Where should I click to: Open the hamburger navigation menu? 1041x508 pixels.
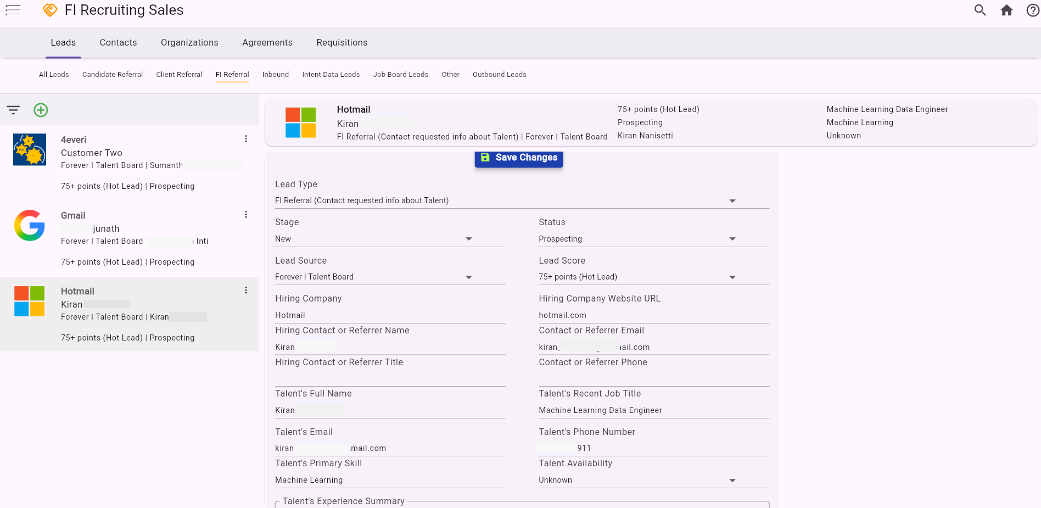(x=13, y=10)
